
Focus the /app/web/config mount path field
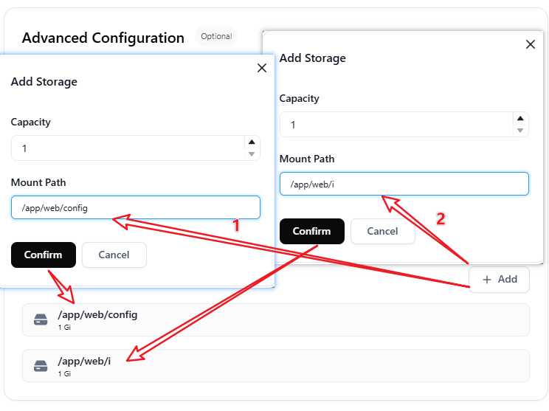coord(136,207)
